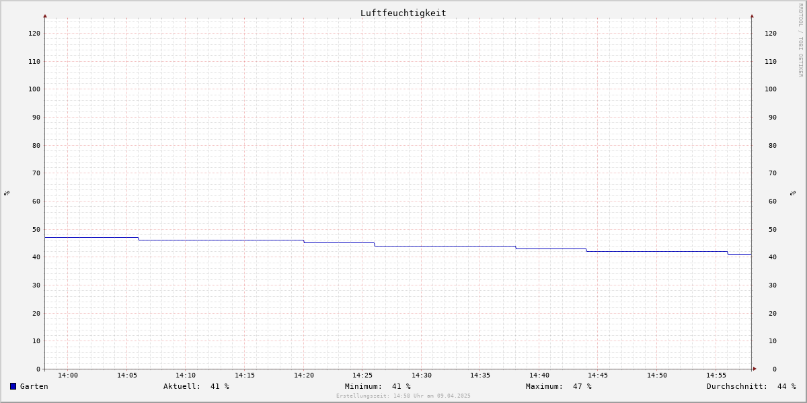The height and width of the screenshot is (403, 807).
Task: Click the blue Garten legend color box
Action: (13, 386)
